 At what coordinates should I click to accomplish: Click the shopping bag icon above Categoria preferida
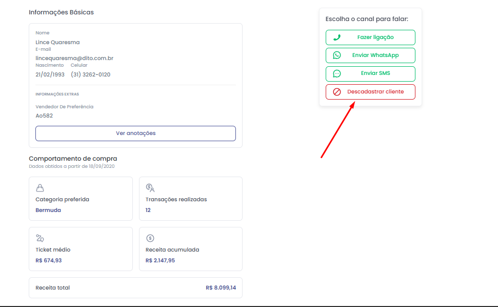tap(39, 188)
